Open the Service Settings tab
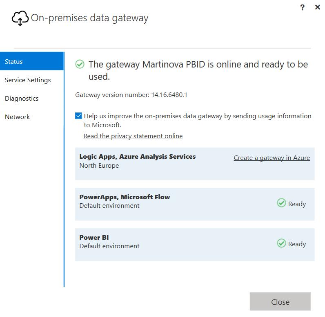Screen dimensions: 325x317 pos(28,80)
